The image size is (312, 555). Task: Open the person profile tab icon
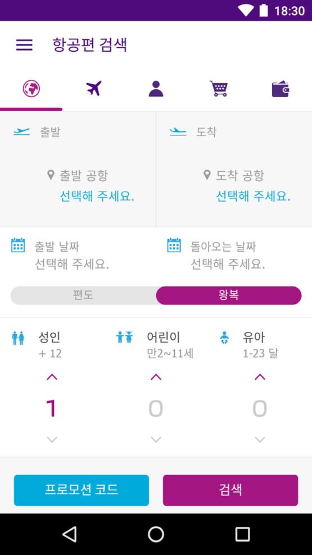click(x=156, y=89)
